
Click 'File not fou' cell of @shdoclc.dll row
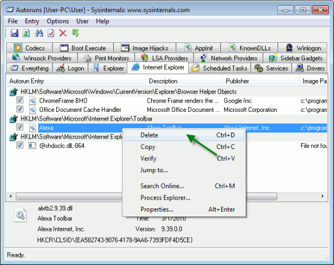[x=314, y=146]
